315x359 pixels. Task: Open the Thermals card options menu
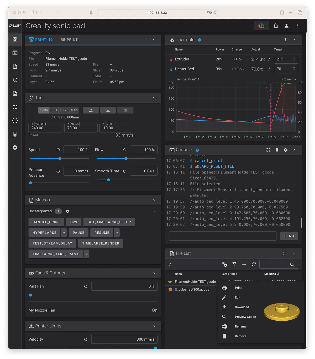click(x=285, y=40)
